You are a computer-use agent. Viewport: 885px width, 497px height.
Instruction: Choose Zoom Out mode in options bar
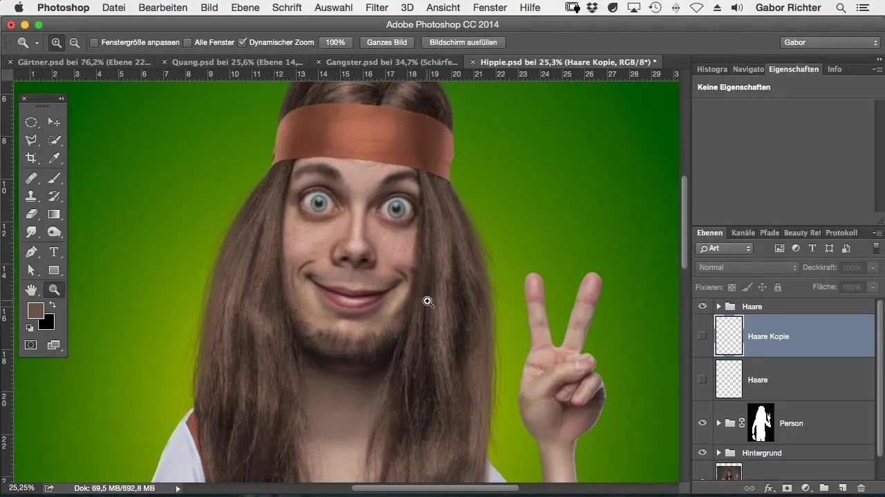pos(74,43)
